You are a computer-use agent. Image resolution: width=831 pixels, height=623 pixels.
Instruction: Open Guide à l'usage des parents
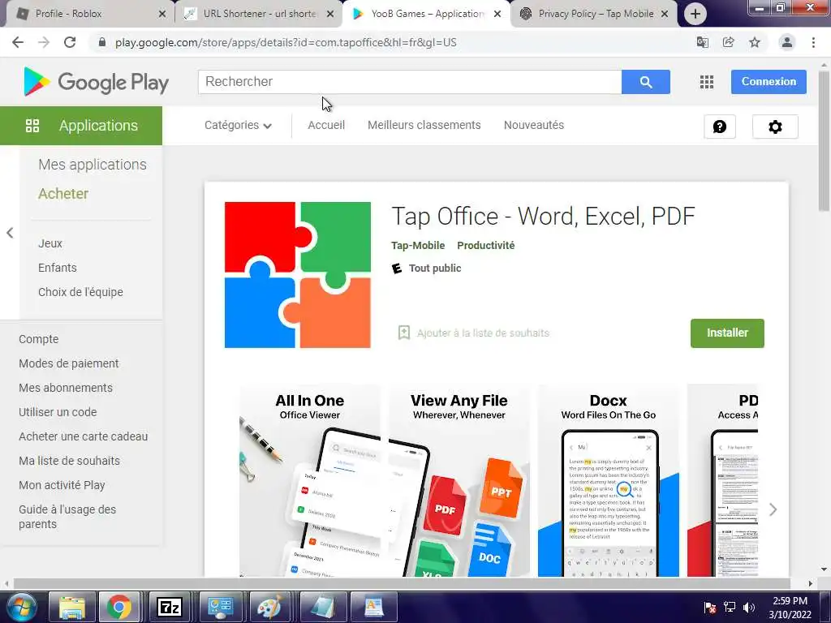coord(67,517)
